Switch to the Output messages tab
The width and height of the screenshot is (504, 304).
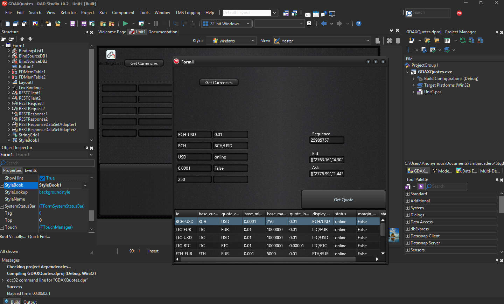pos(30,302)
